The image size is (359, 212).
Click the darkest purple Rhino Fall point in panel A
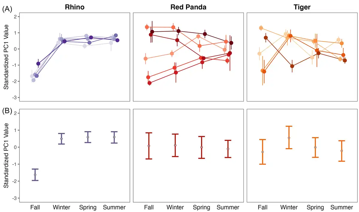pyautogui.click(x=38, y=64)
